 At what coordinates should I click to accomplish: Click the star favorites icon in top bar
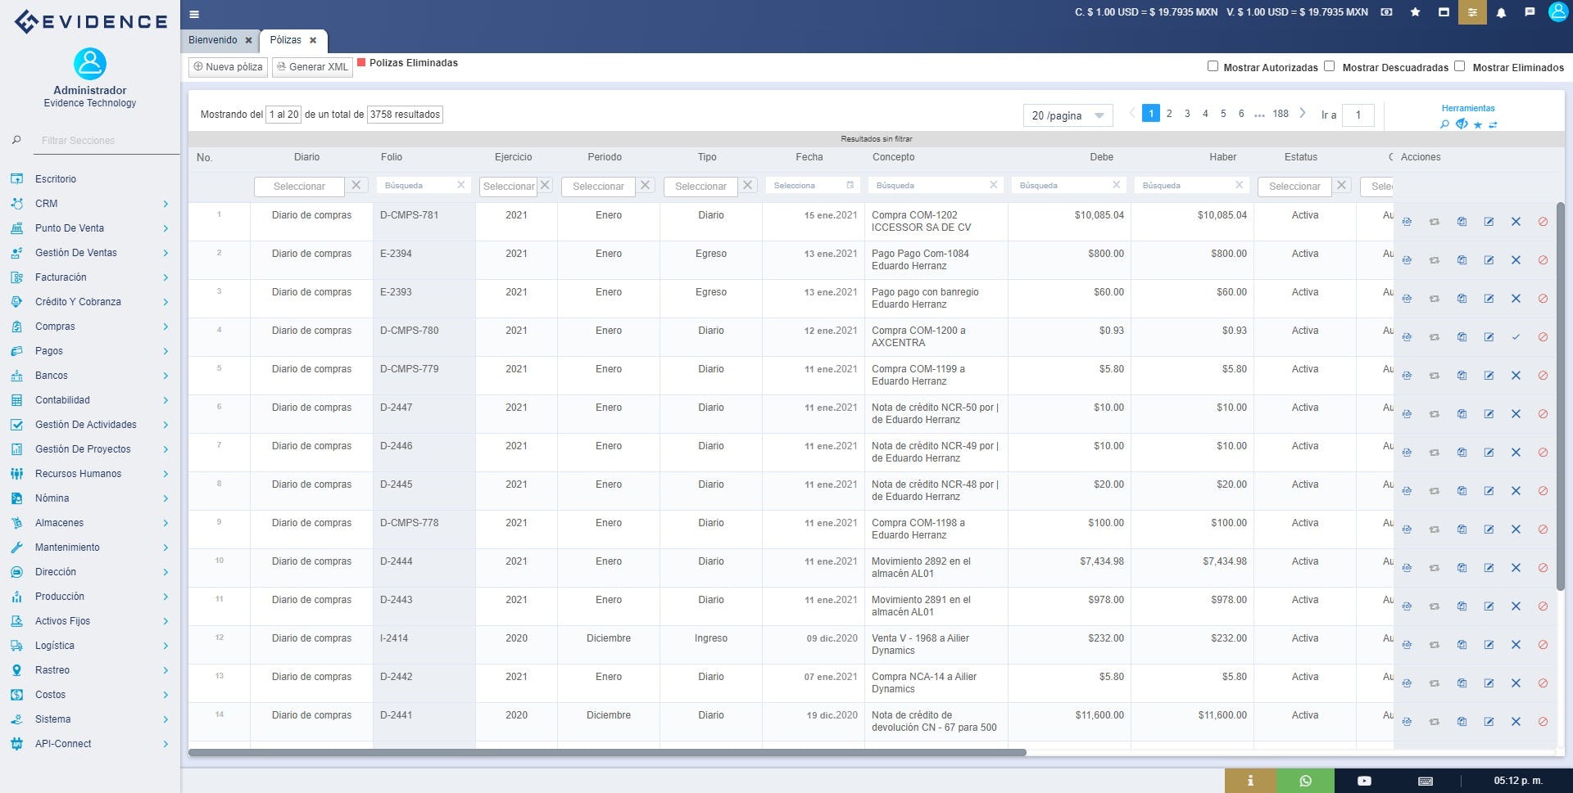pyautogui.click(x=1415, y=13)
